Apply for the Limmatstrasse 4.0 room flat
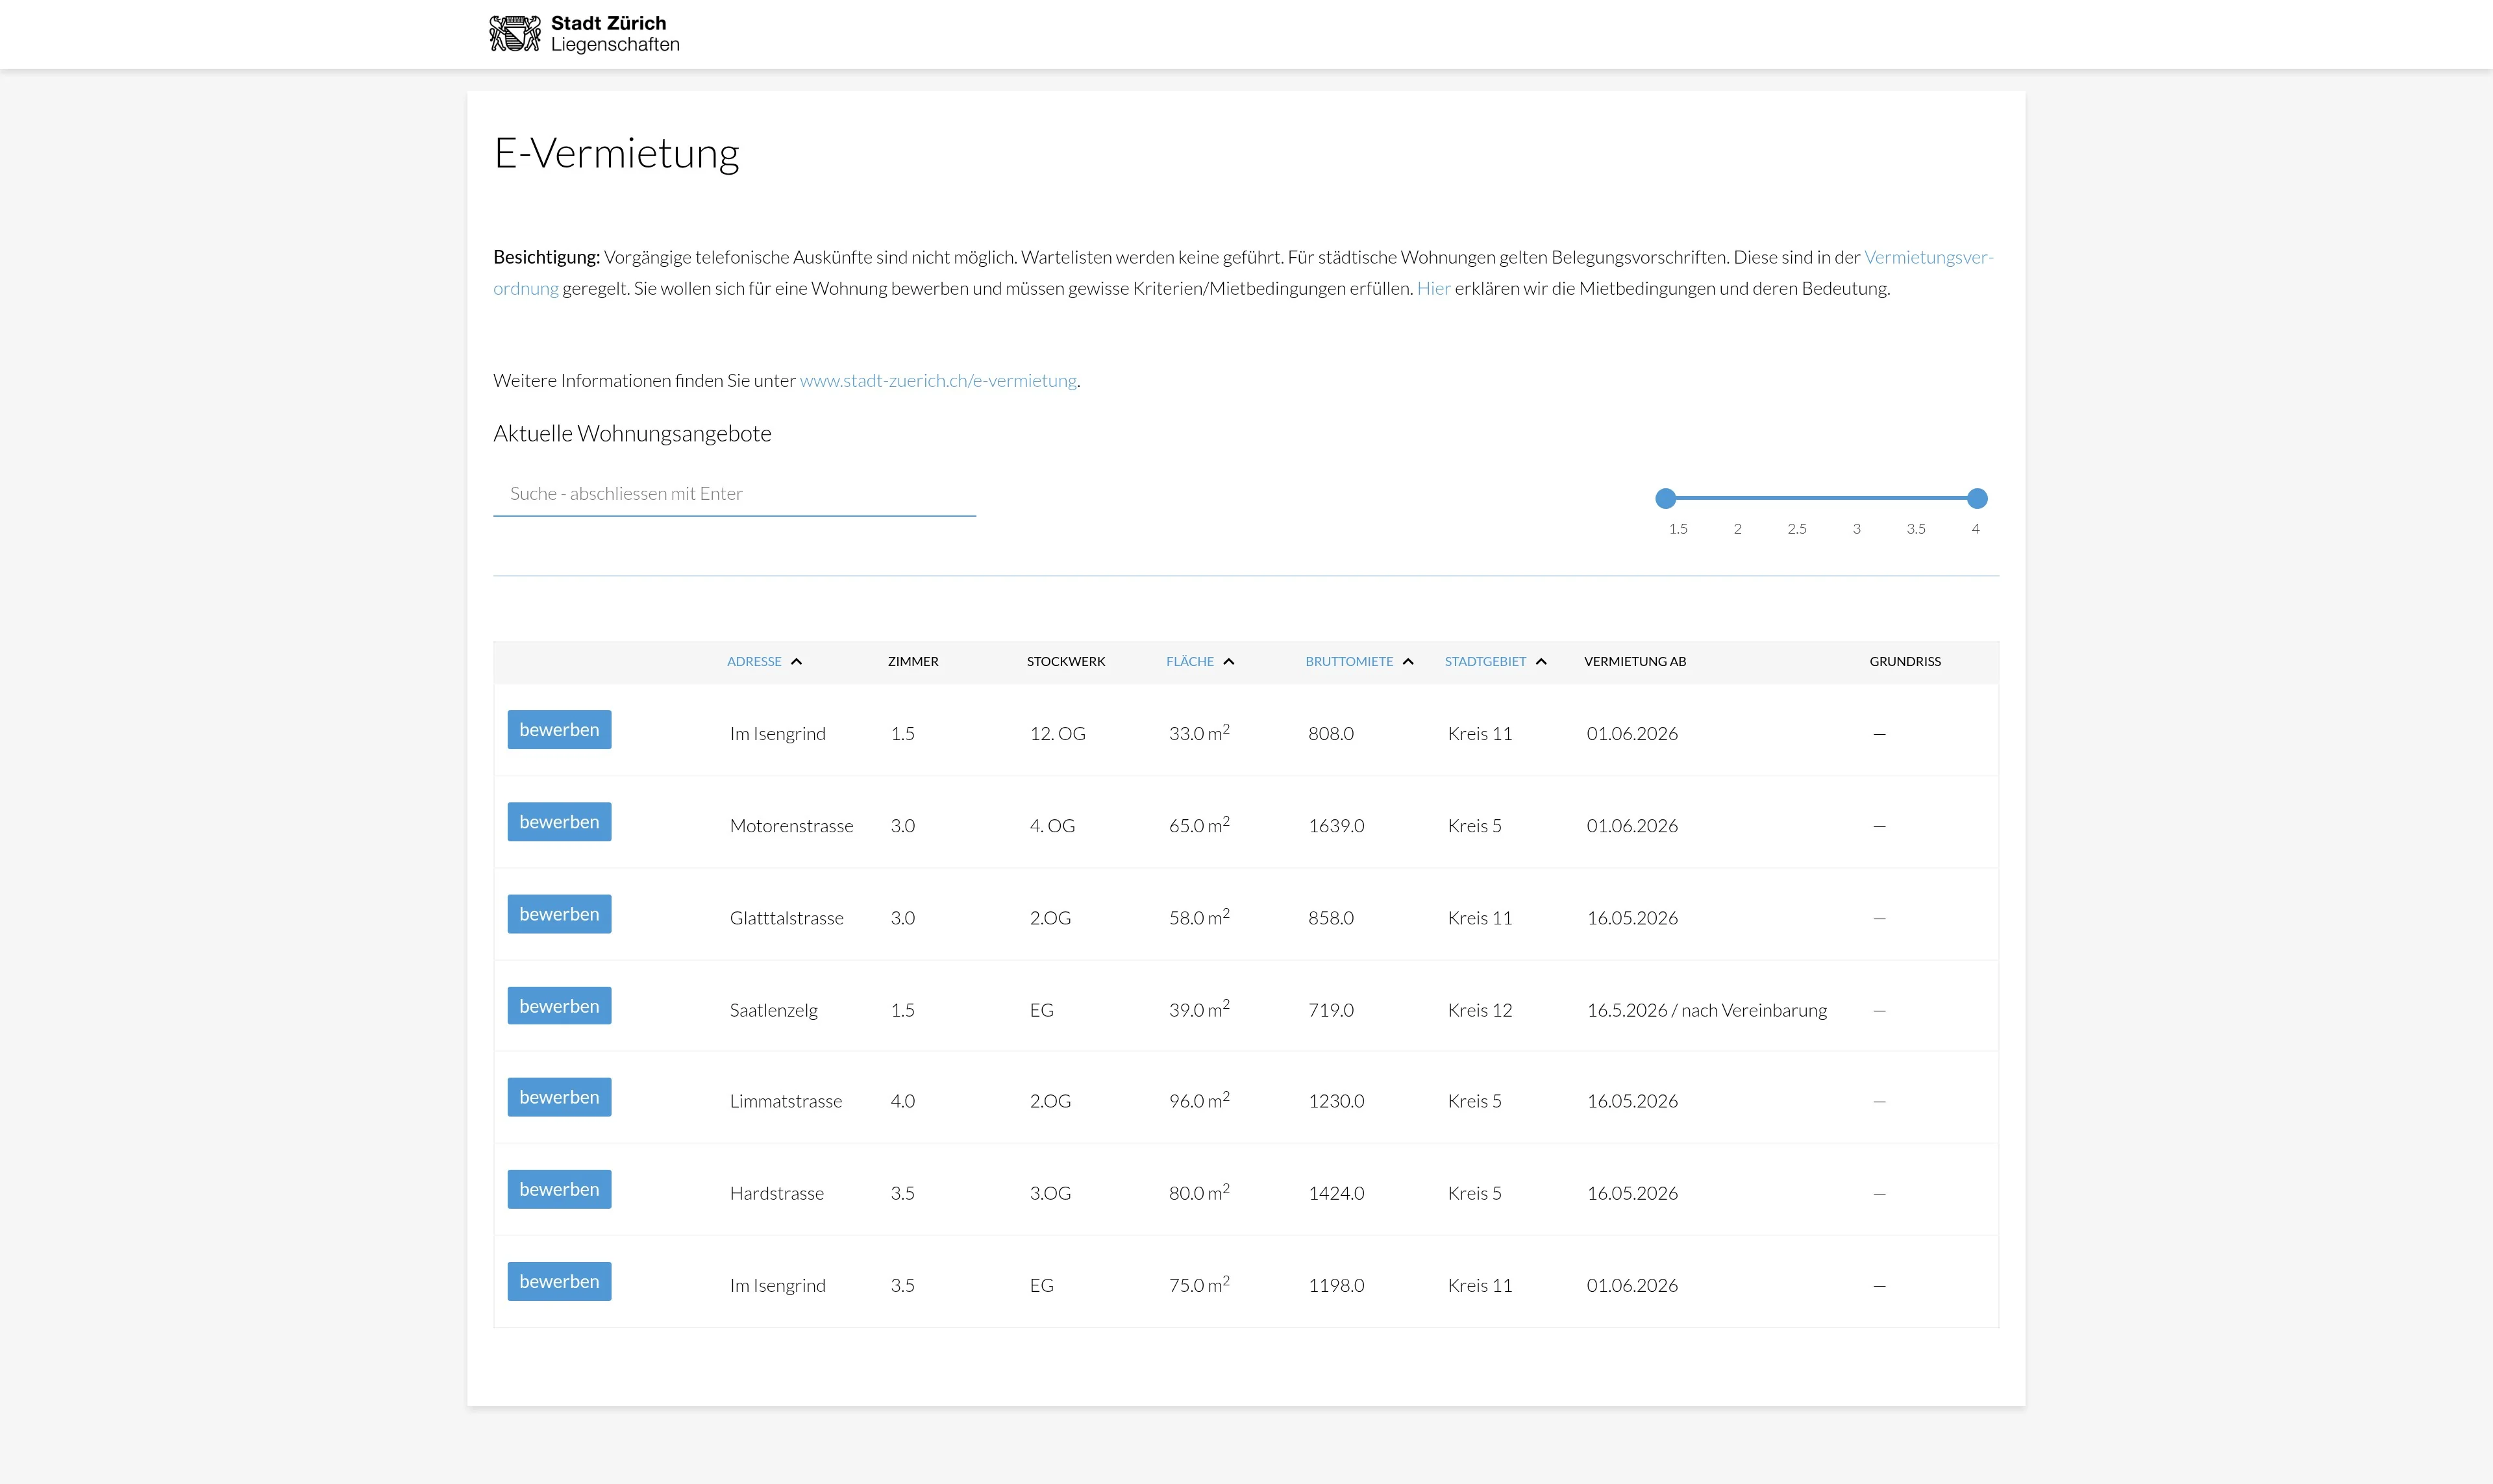The width and height of the screenshot is (2493, 1484). [559, 1097]
